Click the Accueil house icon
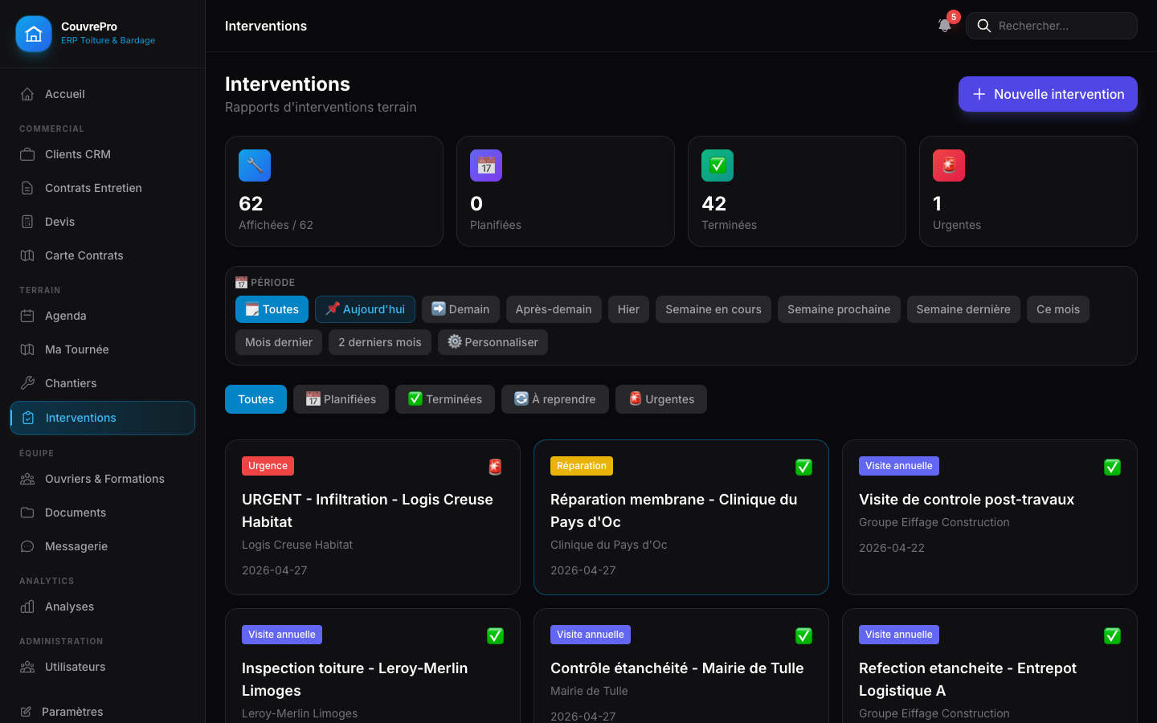The height and width of the screenshot is (723, 1157). coord(27,94)
